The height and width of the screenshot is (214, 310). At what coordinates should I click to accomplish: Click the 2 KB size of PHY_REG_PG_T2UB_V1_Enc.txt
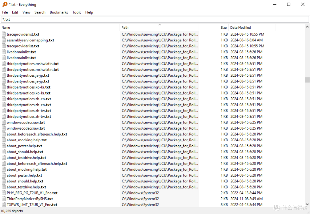[x=224, y=193]
